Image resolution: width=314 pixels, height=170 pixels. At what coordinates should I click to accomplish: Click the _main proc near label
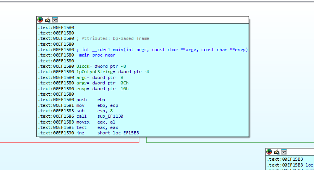[x=96, y=55]
